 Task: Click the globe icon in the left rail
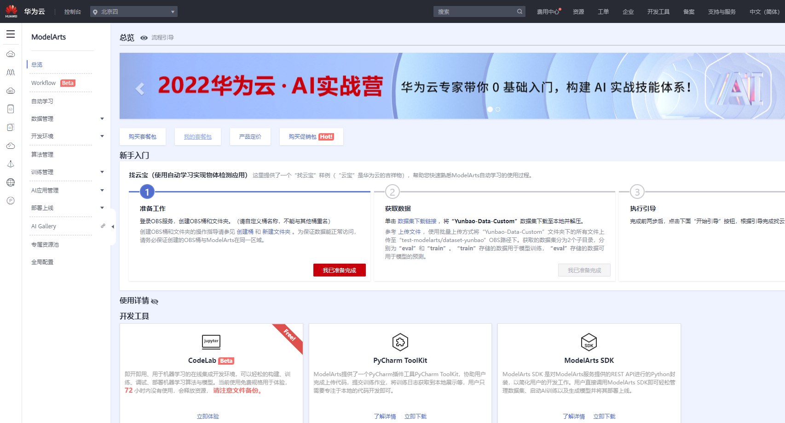pos(11,182)
